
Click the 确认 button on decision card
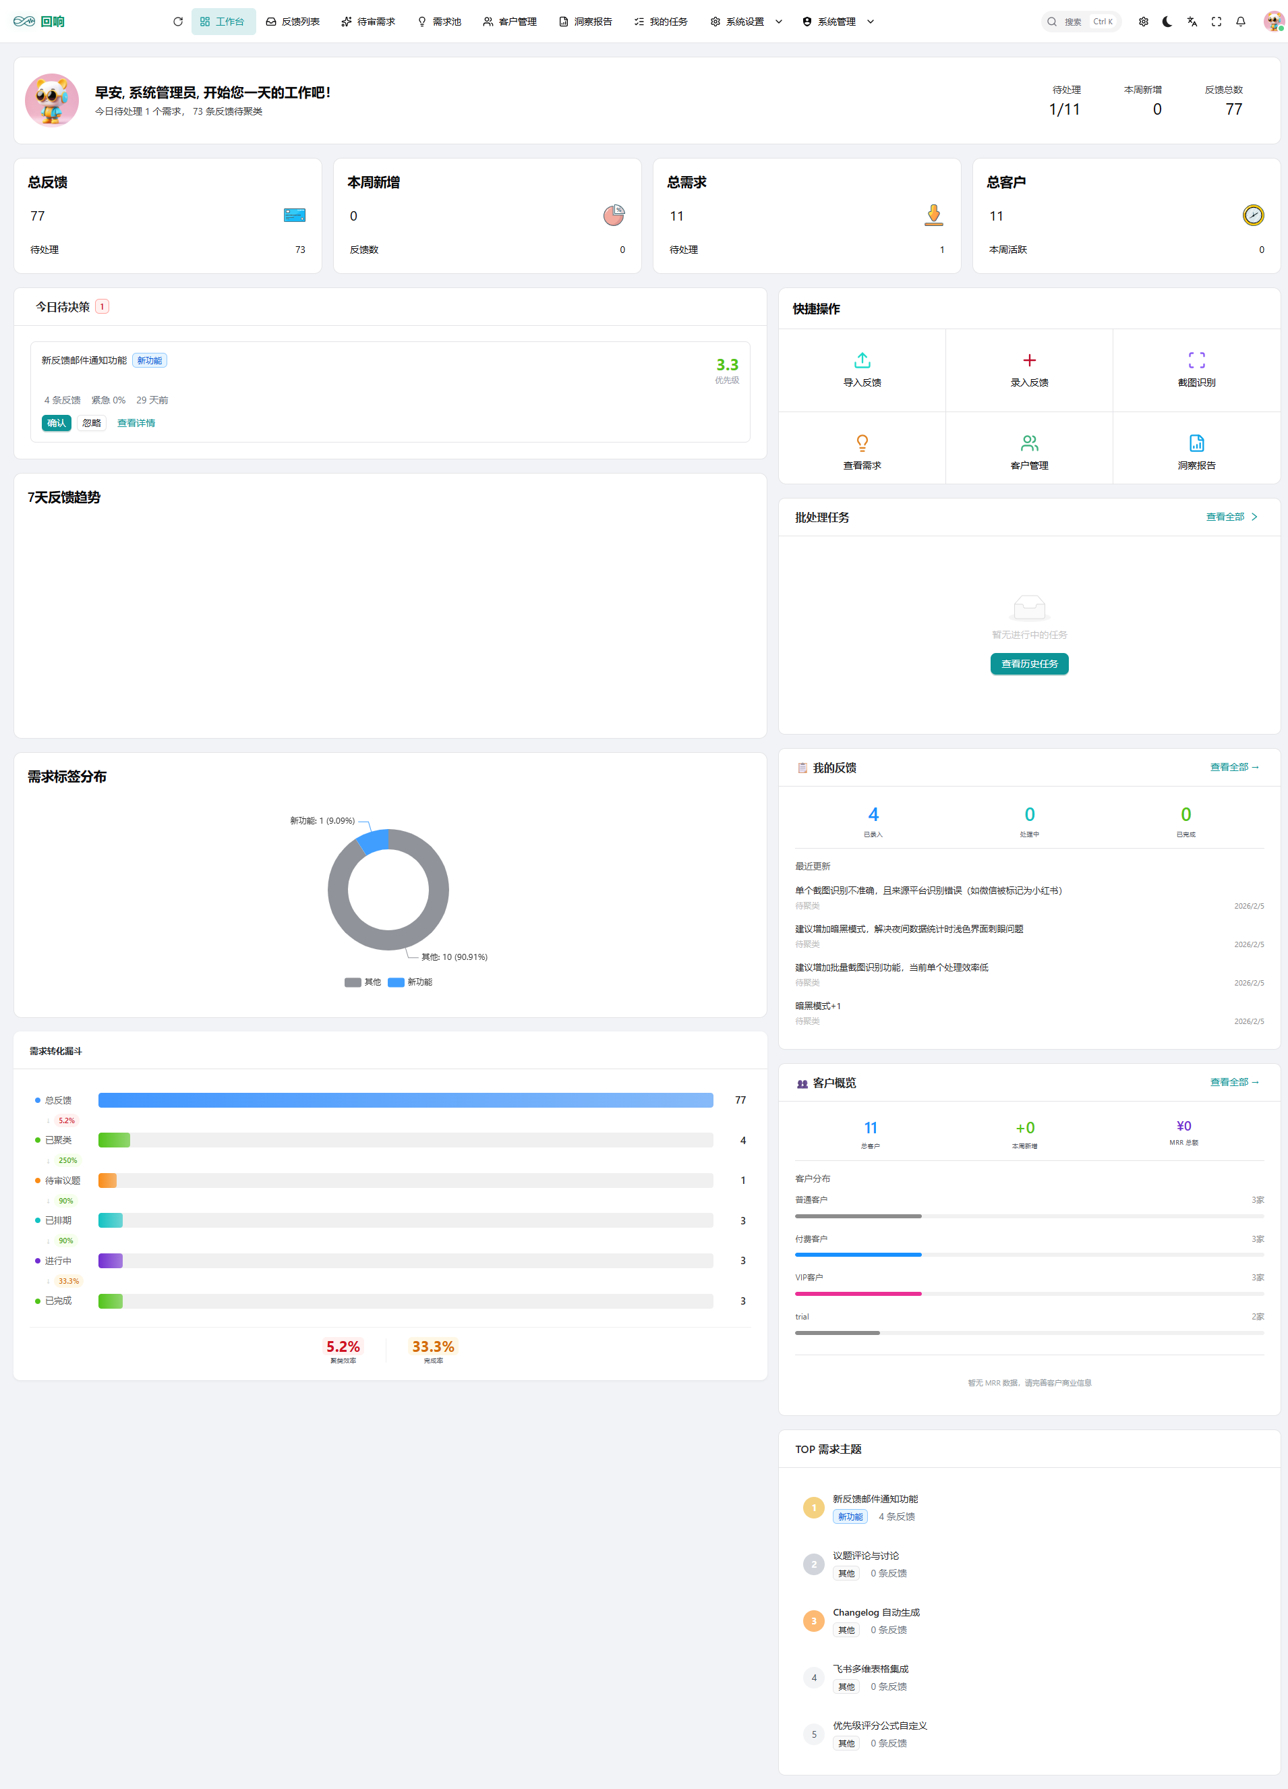point(57,423)
